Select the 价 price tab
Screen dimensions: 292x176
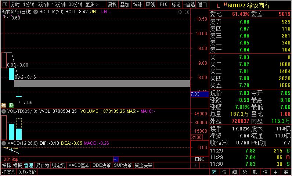(224, 172)
